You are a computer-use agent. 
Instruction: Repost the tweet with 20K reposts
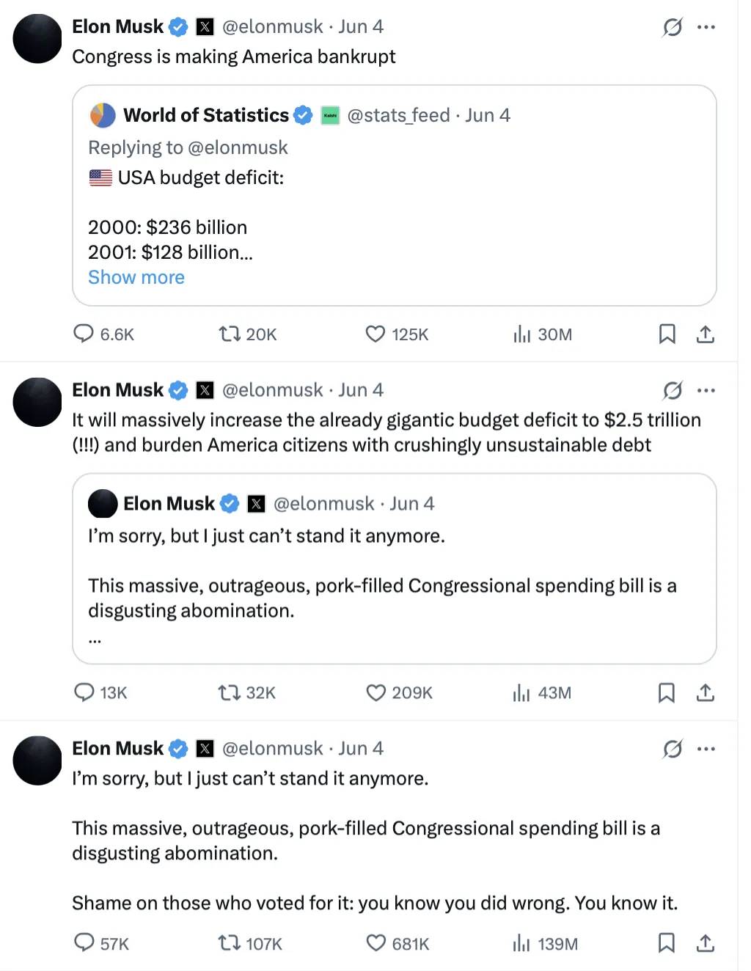coord(230,334)
